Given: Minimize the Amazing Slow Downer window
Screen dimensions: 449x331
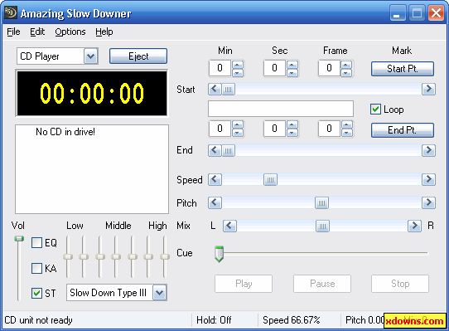Looking at the screenshot, I should [x=398, y=13].
